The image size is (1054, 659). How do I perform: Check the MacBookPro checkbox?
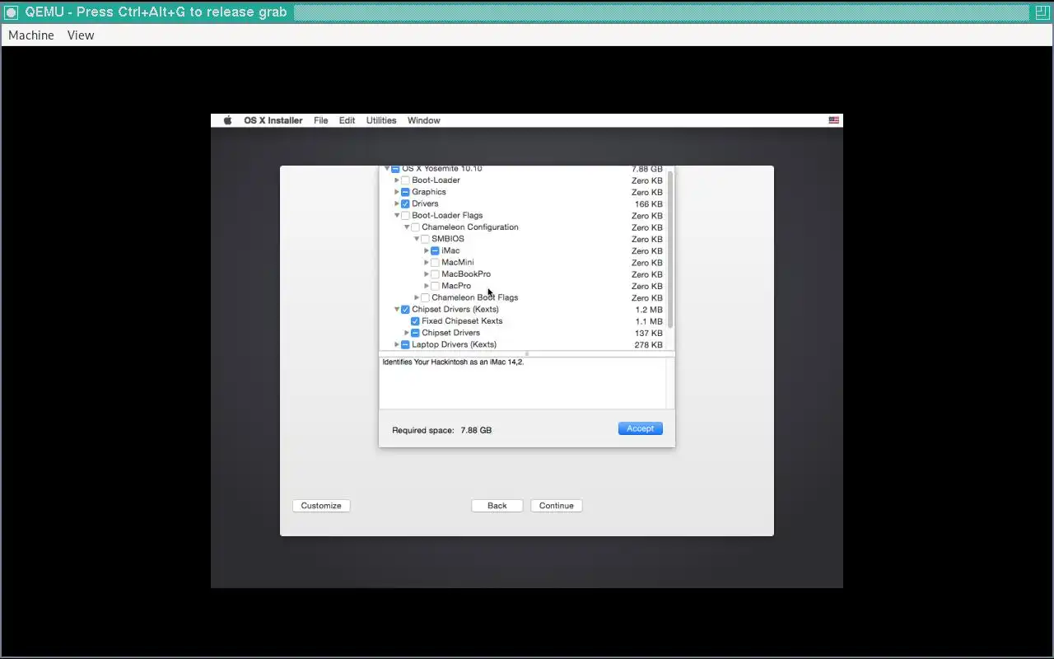pyautogui.click(x=435, y=274)
